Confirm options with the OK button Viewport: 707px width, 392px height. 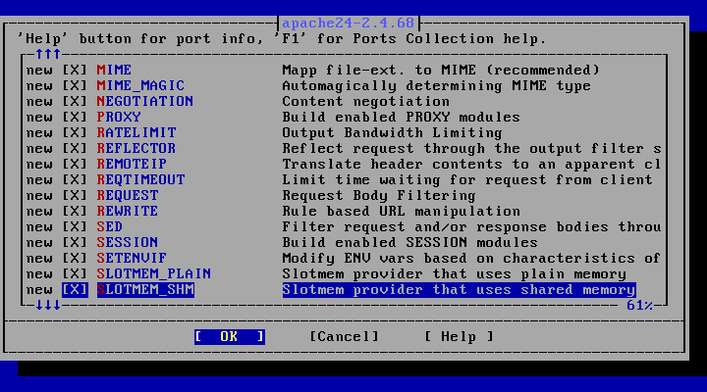[x=230, y=337]
